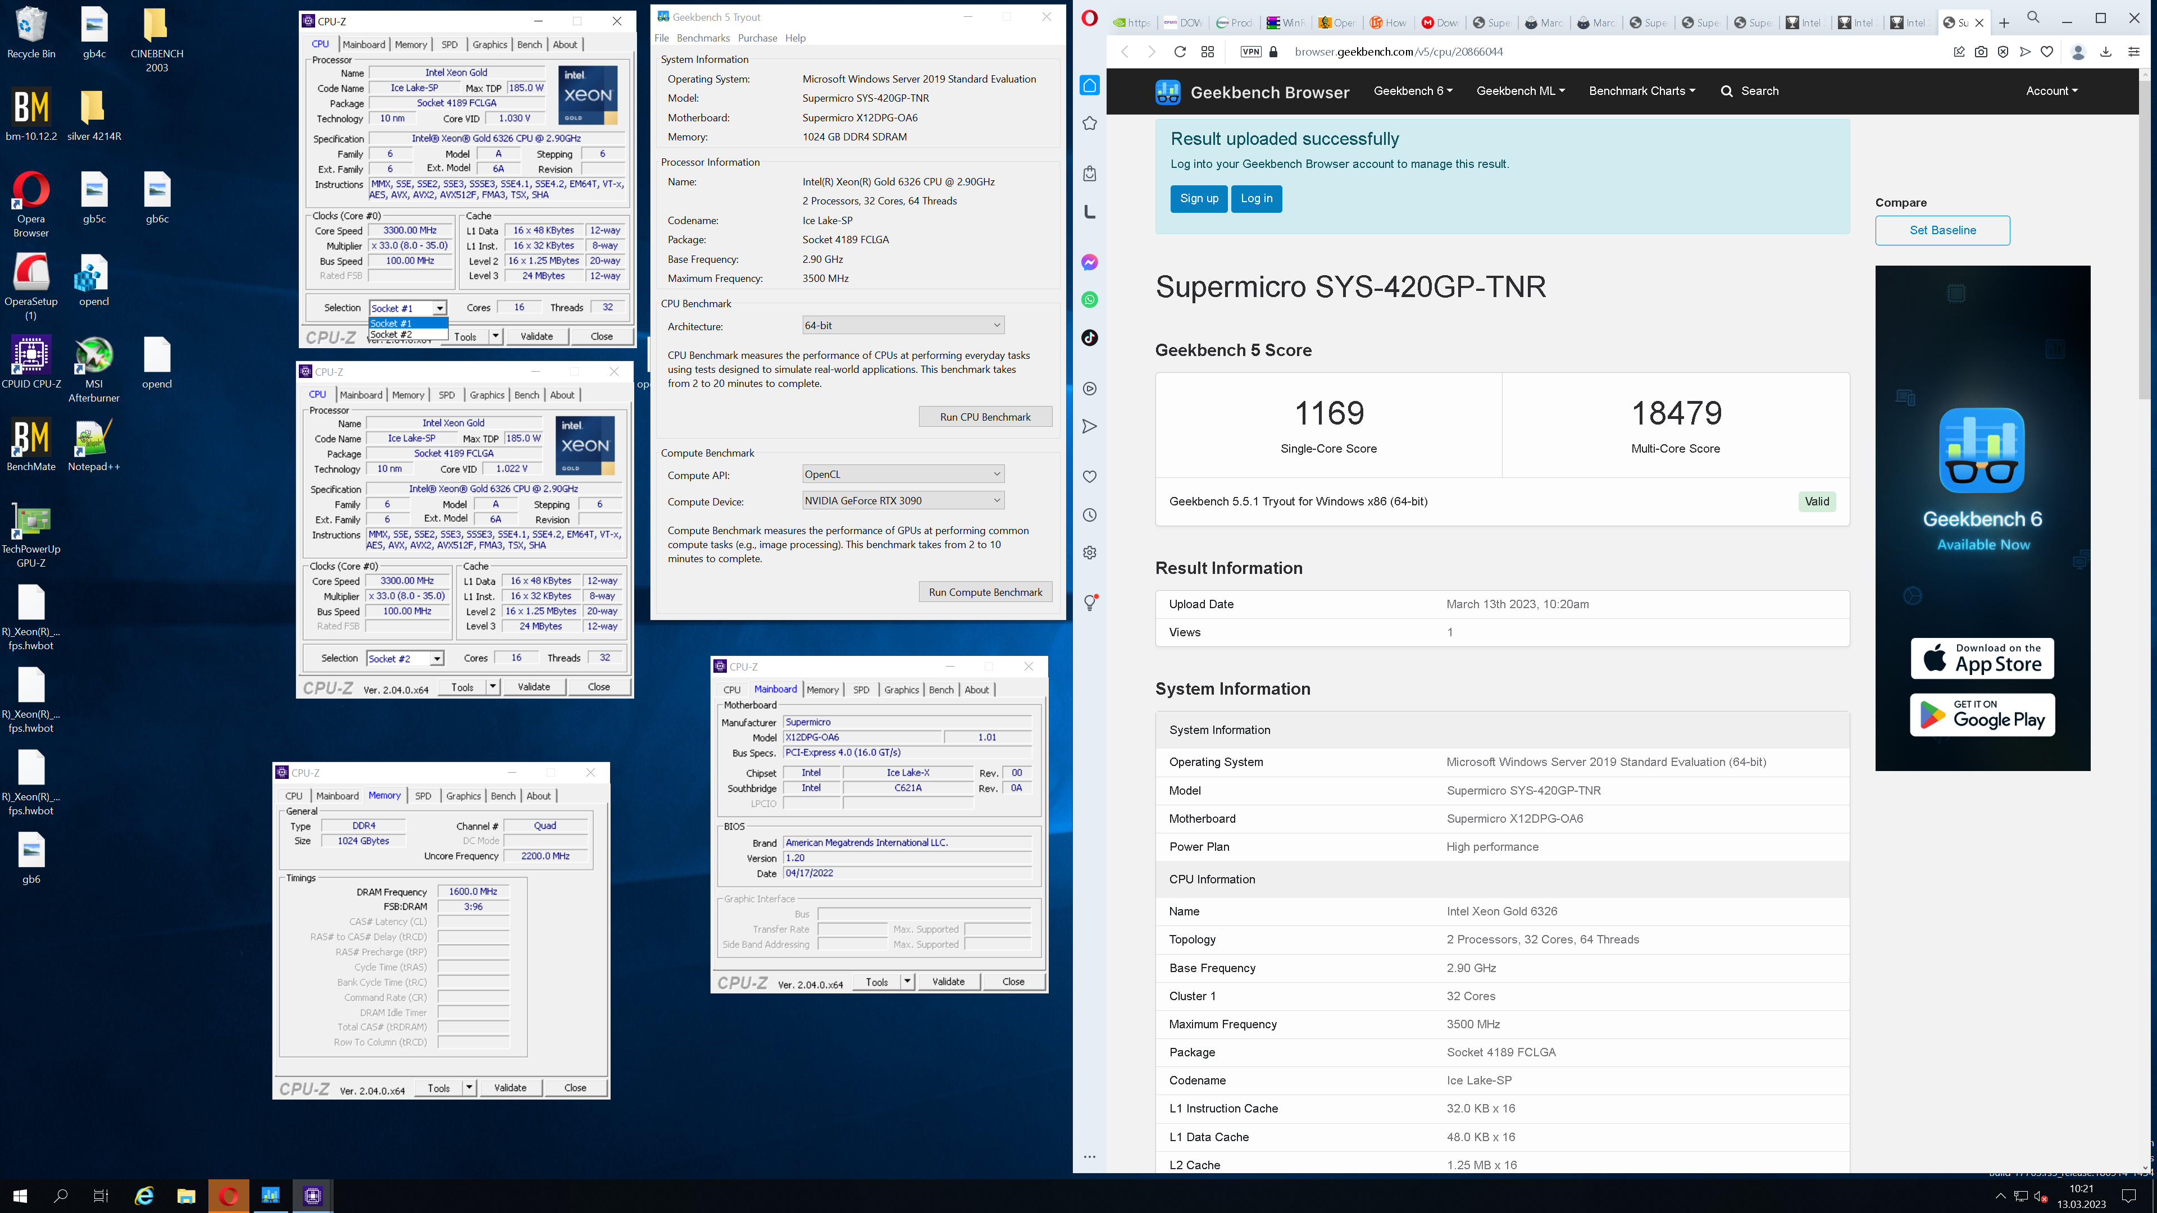This screenshot has width=2157, height=1213.
Task: Launch Notepad++ from the desktop
Action: click(x=94, y=445)
